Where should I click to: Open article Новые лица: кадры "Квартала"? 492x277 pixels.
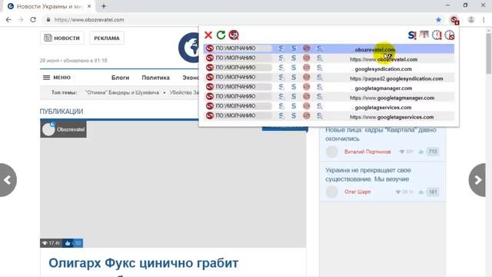381,134
